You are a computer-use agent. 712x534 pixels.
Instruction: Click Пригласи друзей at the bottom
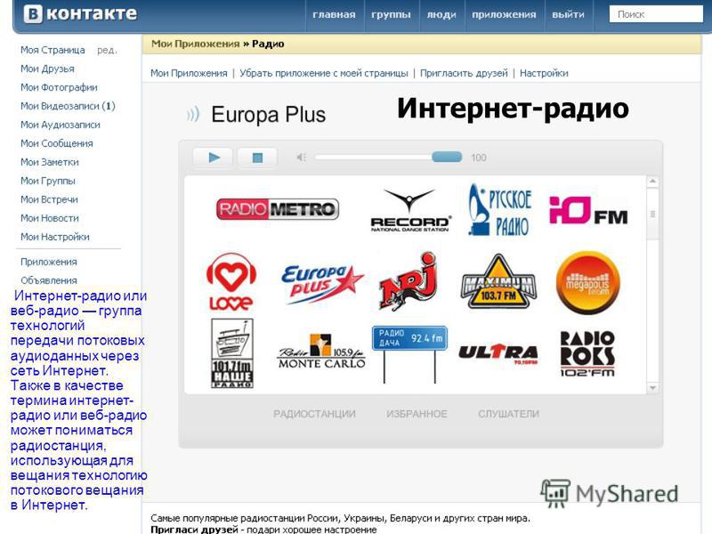194,529
